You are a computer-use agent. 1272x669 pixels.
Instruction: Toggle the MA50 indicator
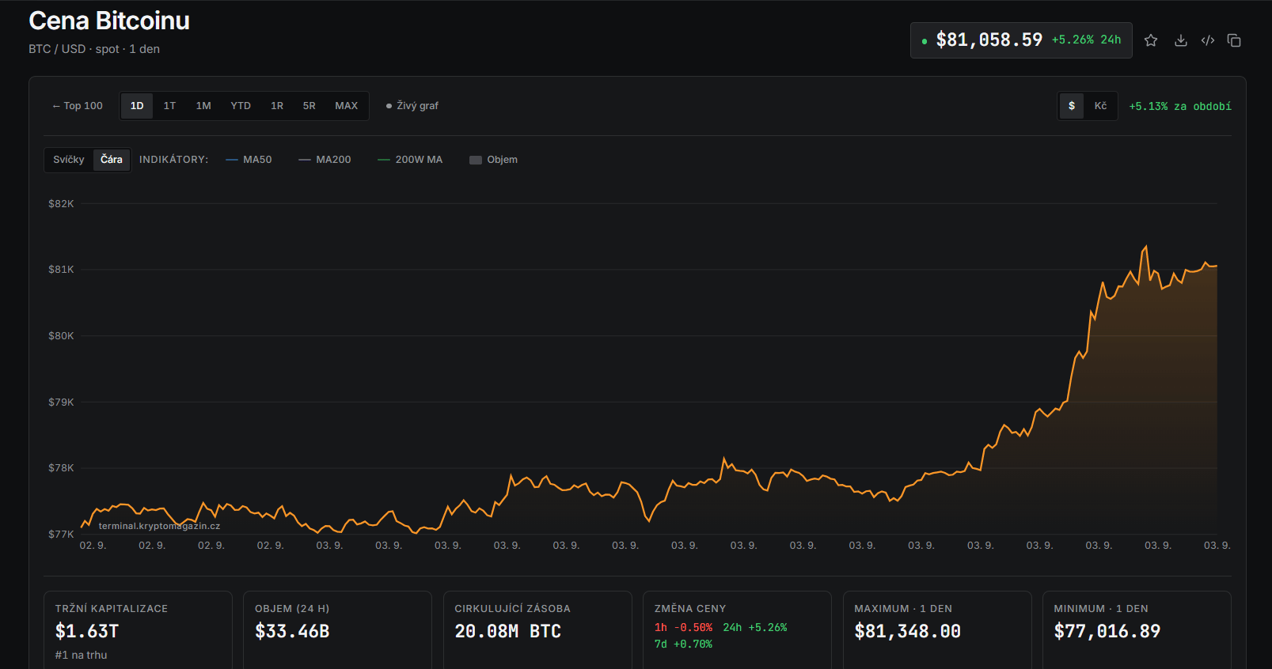(249, 160)
